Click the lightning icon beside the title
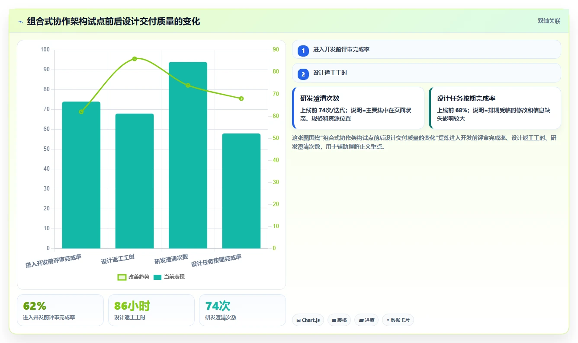Viewport: 578px width, 343px height. [20, 22]
